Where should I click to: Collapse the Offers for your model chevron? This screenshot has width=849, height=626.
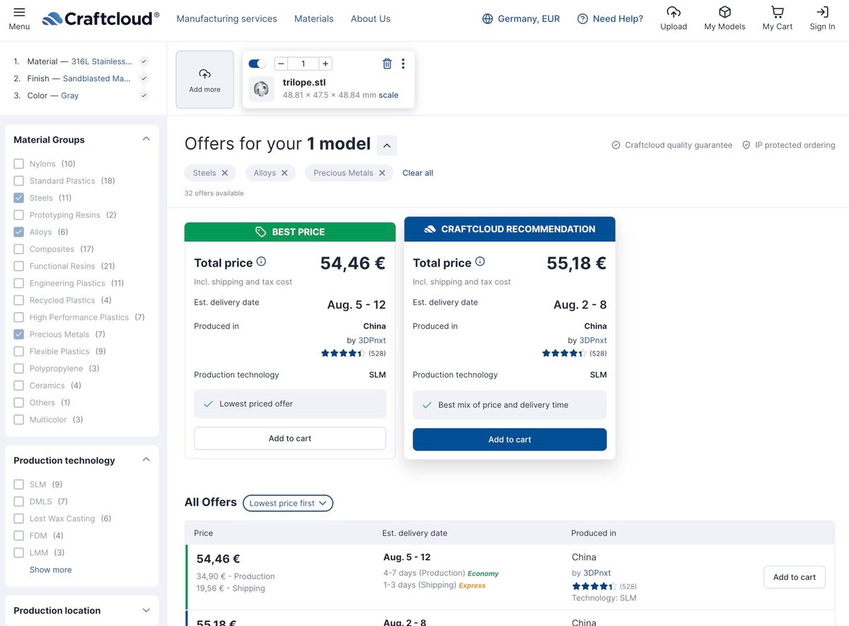(x=387, y=146)
